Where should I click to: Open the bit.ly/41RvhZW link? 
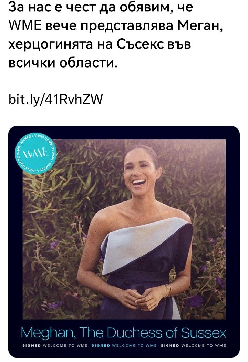tap(55, 99)
